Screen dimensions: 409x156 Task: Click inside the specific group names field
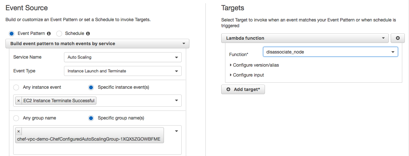(x=96, y=148)
